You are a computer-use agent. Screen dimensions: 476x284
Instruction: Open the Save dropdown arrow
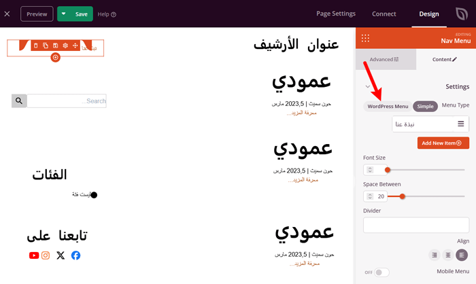coord(64,14)
